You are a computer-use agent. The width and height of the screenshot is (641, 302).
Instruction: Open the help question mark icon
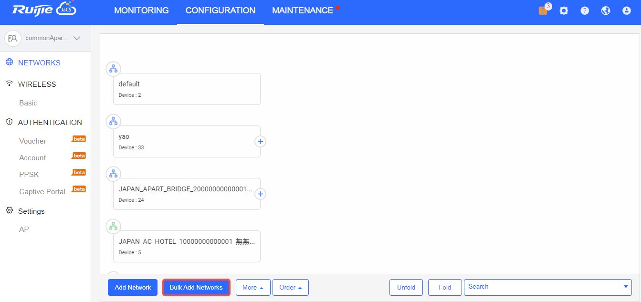pyautogui.click(x=585, y=10)
